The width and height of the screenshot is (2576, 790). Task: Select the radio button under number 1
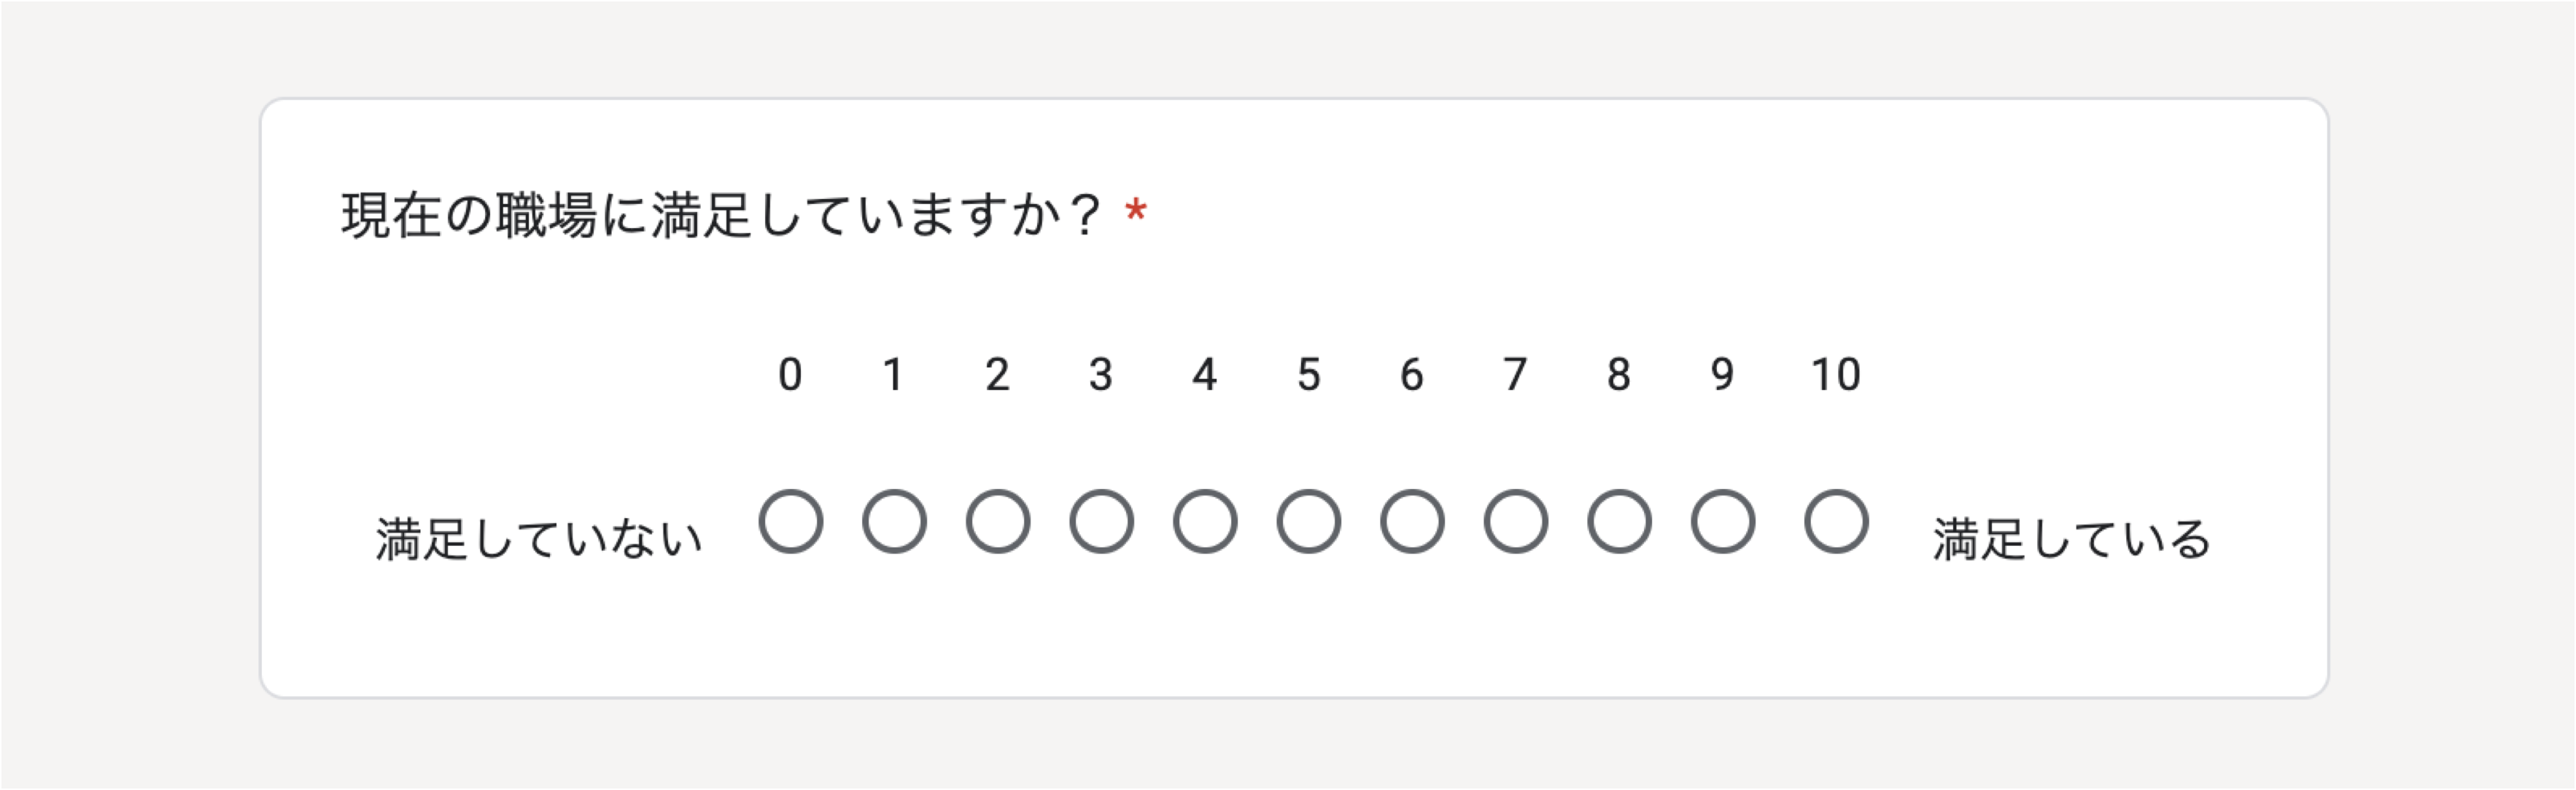[894, 521]
